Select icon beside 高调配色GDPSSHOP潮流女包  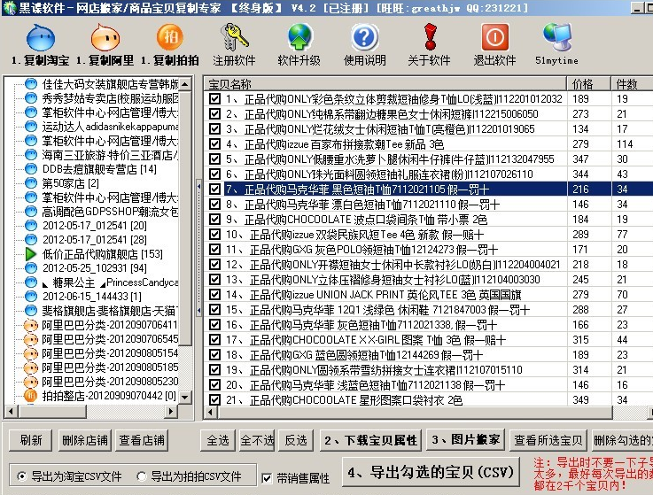pos(31,212)
